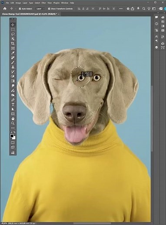This screenshot has width=166, height=225.
Task: Go to the Home screen
Action: (x=5, y=9)
